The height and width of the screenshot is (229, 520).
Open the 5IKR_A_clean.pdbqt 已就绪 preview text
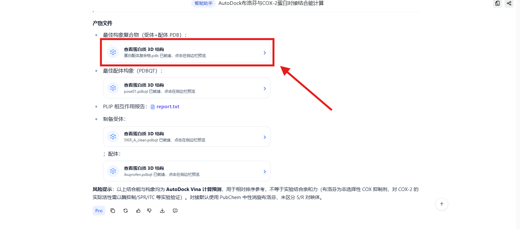pos(165,140)
